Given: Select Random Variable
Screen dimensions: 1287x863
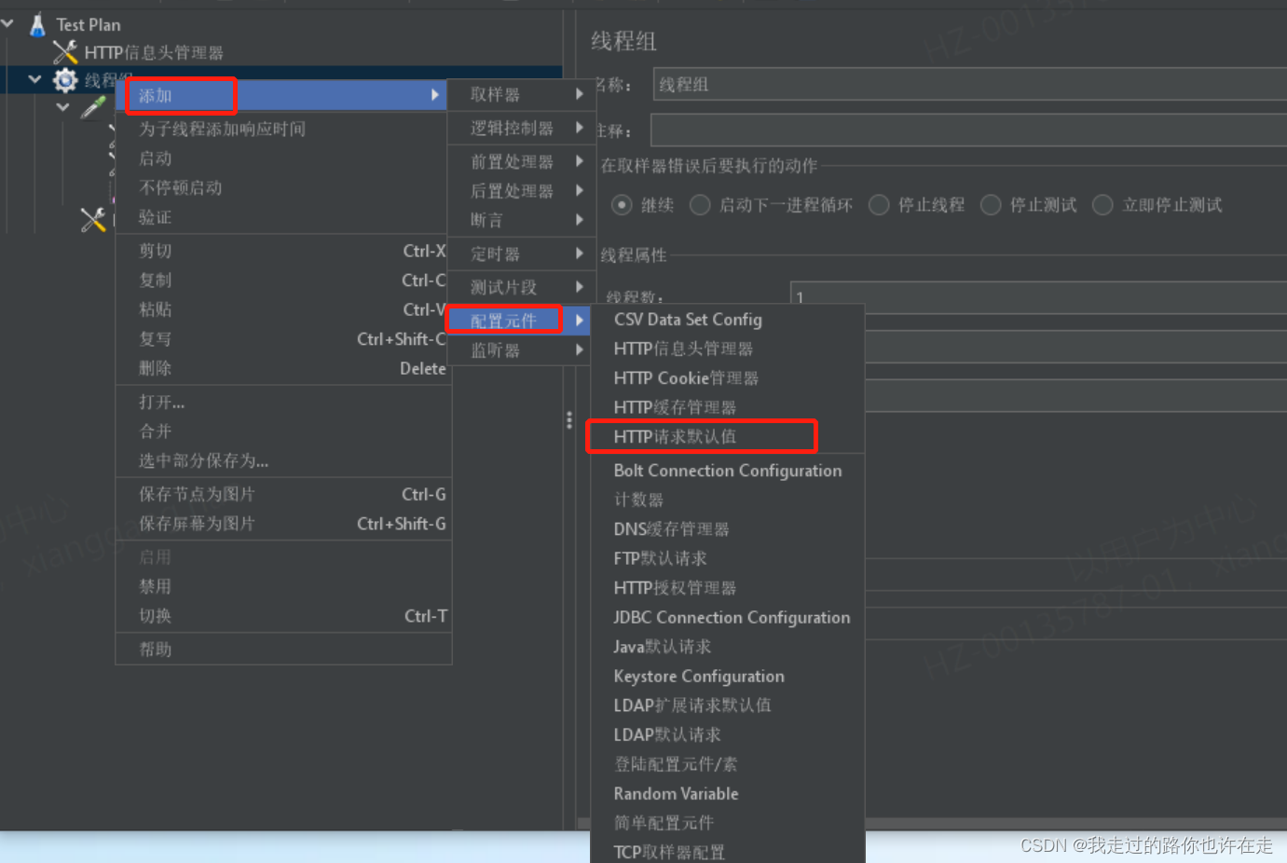Looking at the screenshot, I should (x=728, y=793).
